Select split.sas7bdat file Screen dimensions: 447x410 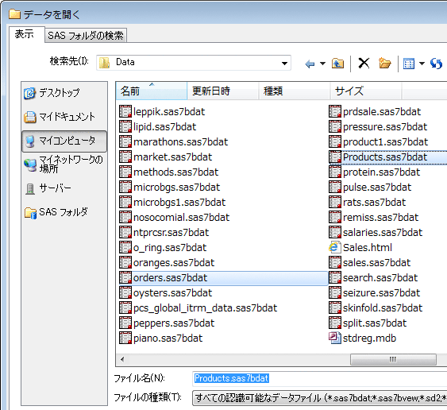[368, 323]
